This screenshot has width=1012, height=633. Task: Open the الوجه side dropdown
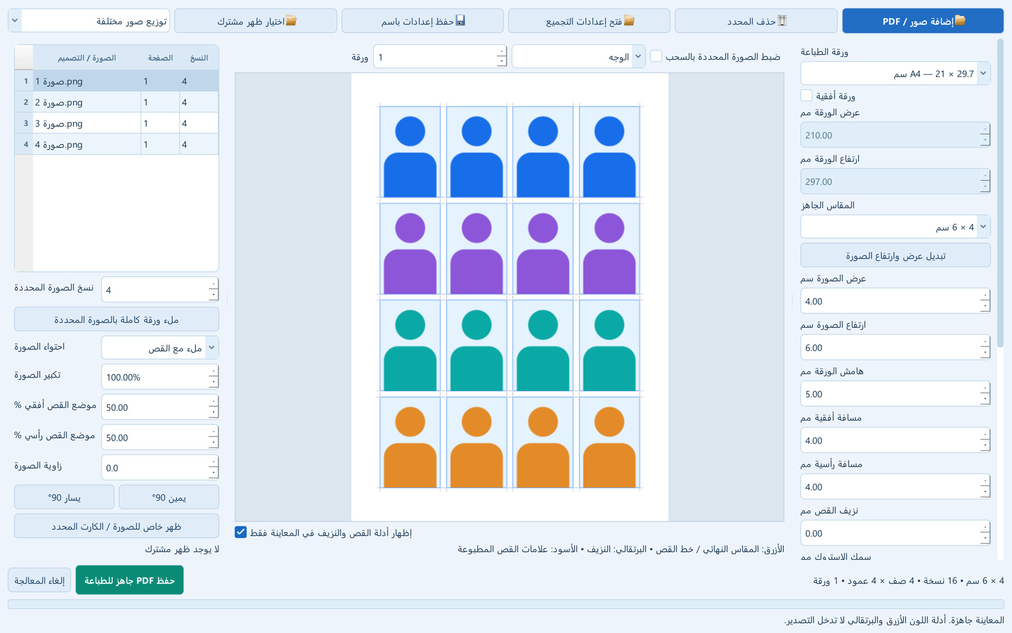(x=578, y=56)
